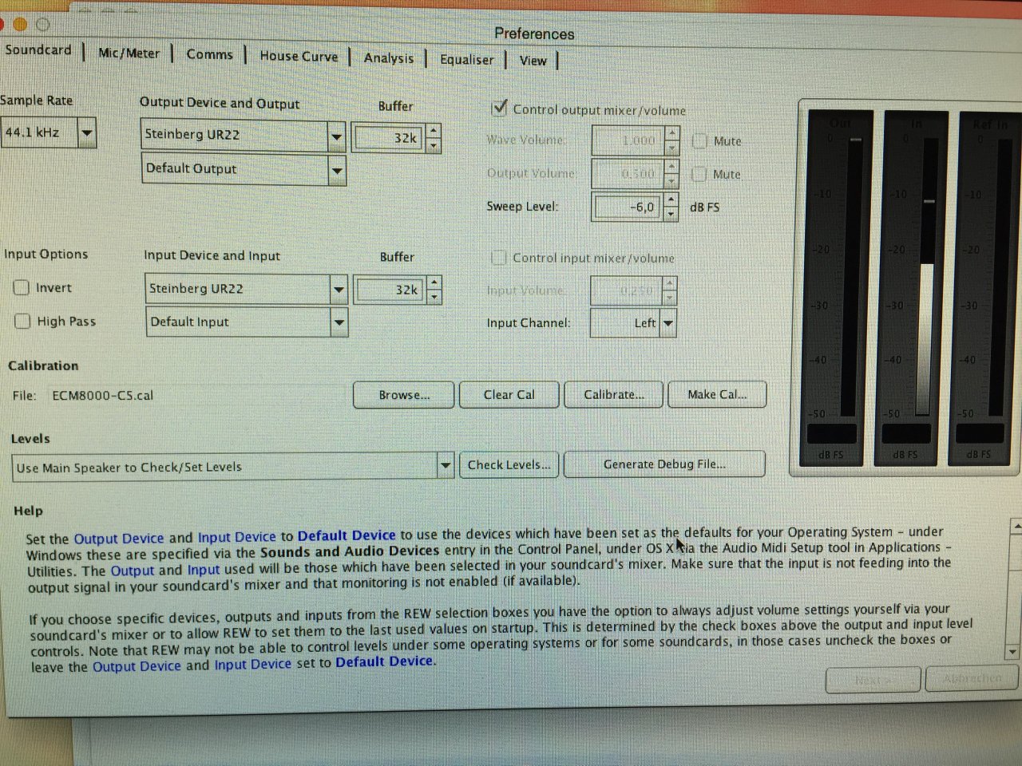Lower Input Volume with its down arrow

click(x=669, y=298)
